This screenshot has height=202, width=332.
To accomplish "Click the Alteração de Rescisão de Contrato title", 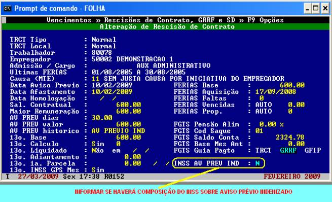I will pyautogui.click(x=167, y=27).
